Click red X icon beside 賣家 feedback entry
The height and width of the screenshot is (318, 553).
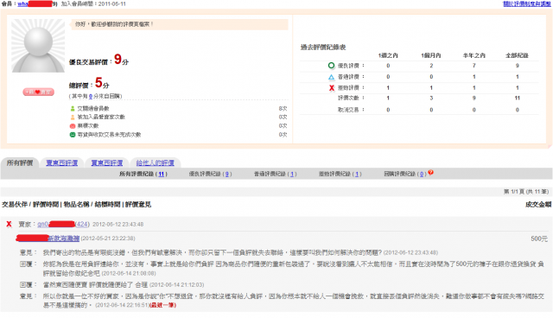(x=9, y=224)
